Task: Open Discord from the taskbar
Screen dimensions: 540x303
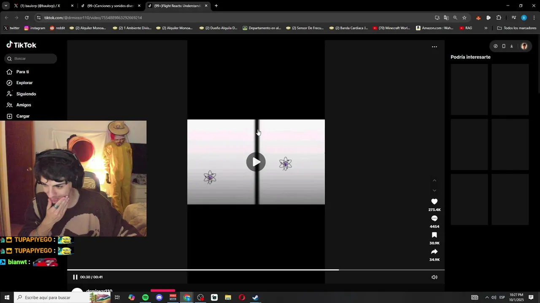Action: (x=159, y=298)
